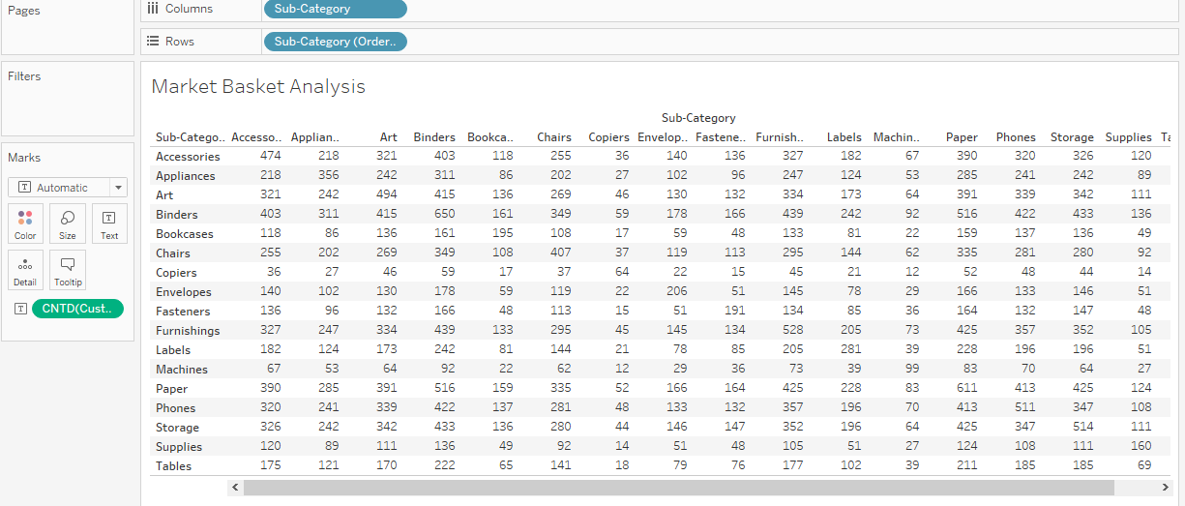Click the value 175 in Tables row
The width and height of the screenshot is (1185, 506).
(x=271, y=466)
